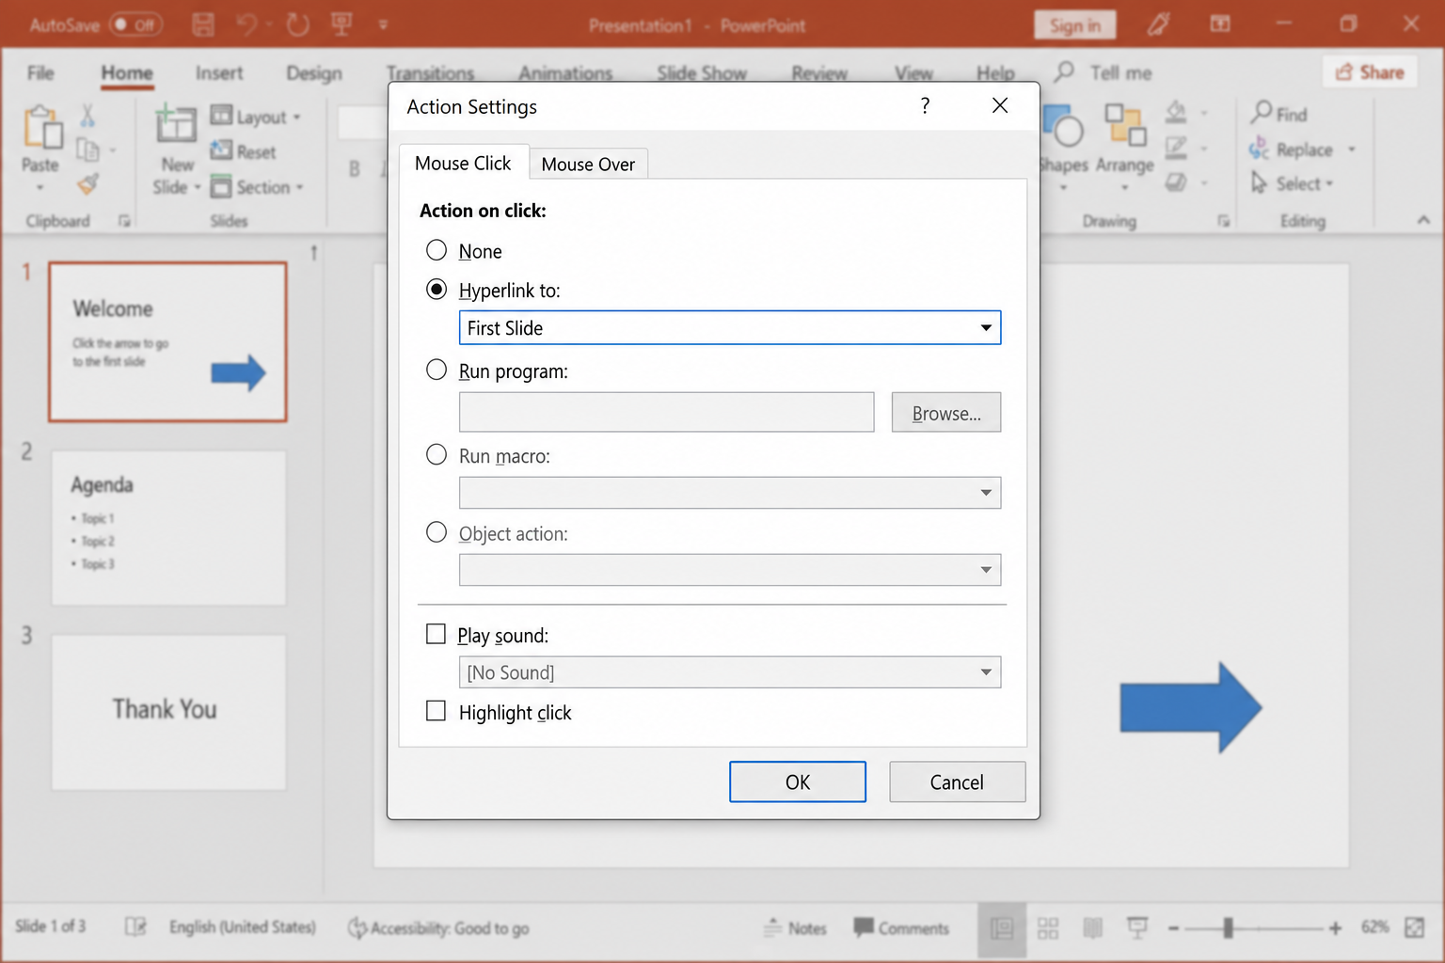Click the zoom in plus button
Screen dimensions: 1445x963
click(1335, 929)
